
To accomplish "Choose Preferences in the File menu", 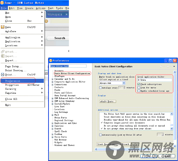I will click(x=22, y=81).
